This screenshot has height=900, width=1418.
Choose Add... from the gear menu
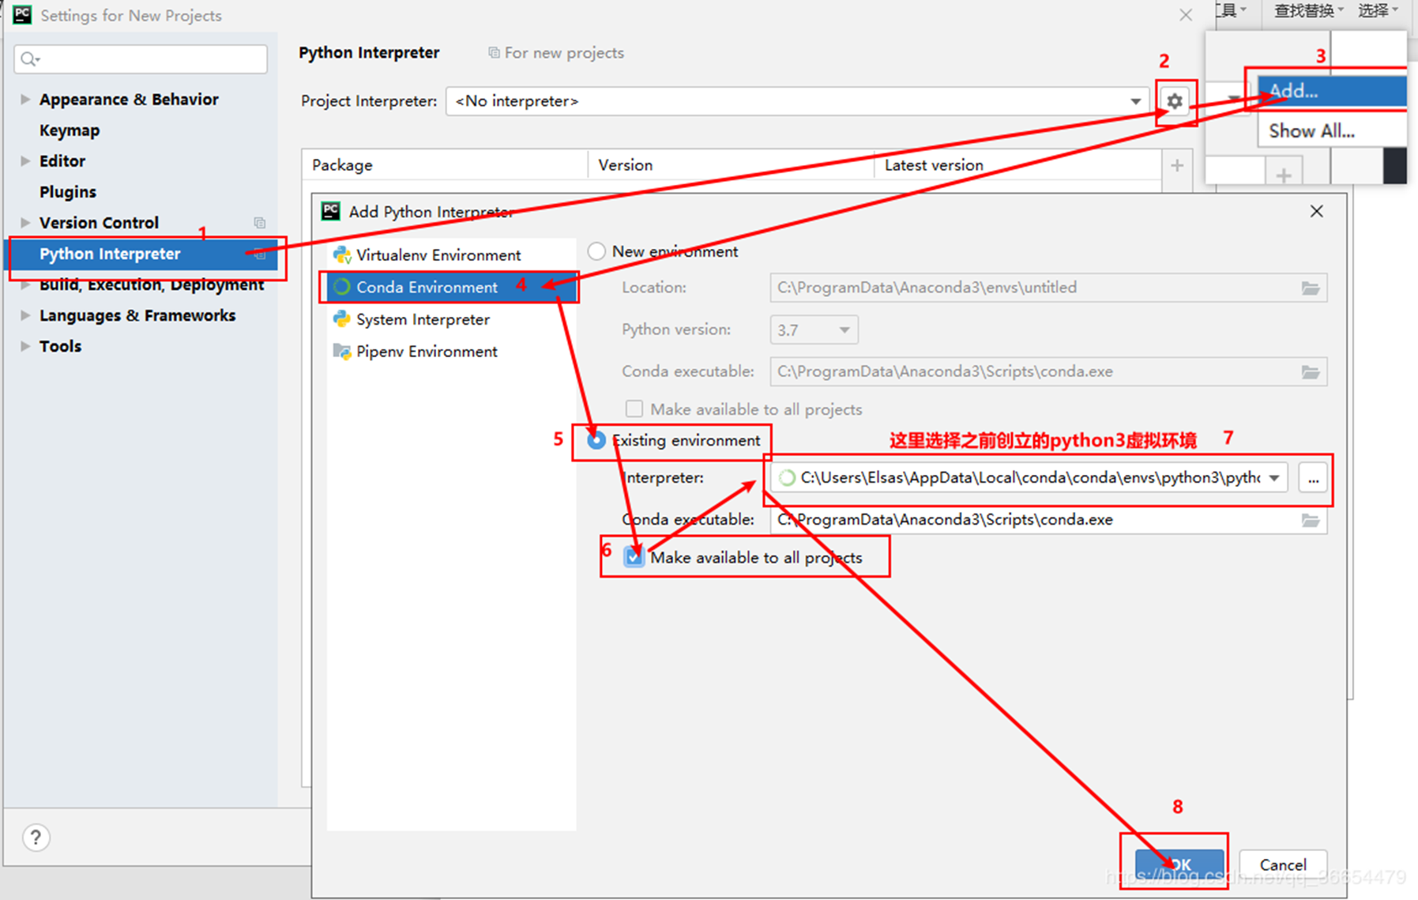tap(1332, 91)
